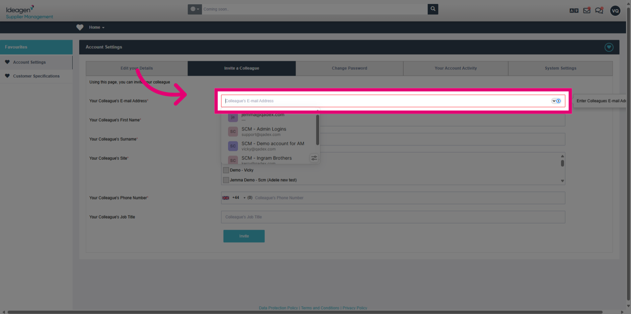Viewport: 631px width, 314px height.
Task: Click the SC avatar for Admin Logins
Action: point(233,132)
